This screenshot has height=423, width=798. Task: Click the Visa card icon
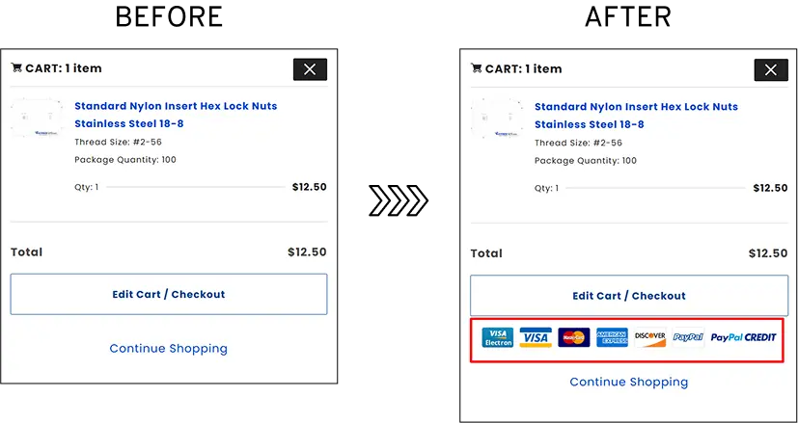coord(536,337)
